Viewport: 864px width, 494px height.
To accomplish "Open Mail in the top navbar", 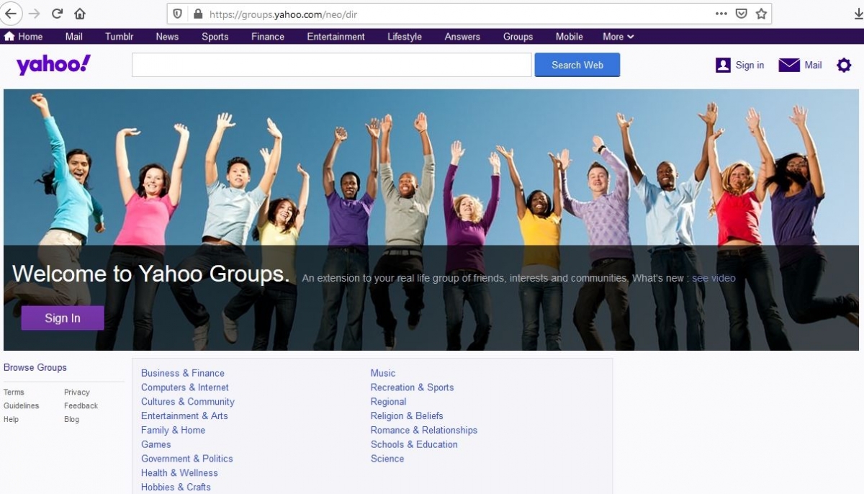I will [73, 37].
